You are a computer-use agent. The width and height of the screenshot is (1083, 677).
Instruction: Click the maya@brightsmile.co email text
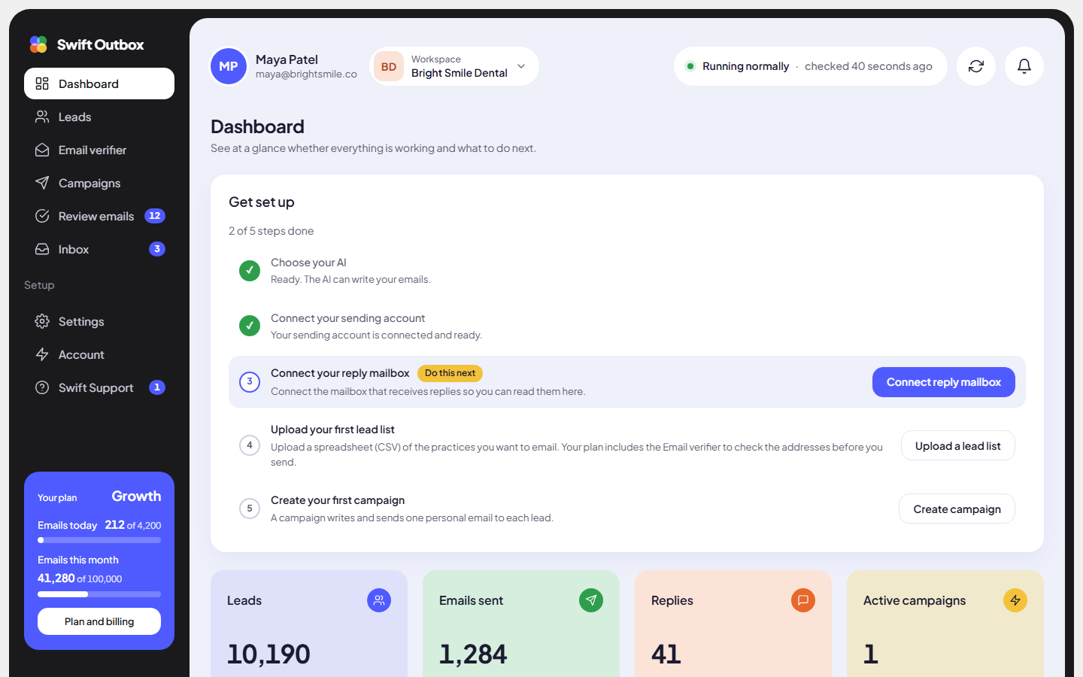306,74
